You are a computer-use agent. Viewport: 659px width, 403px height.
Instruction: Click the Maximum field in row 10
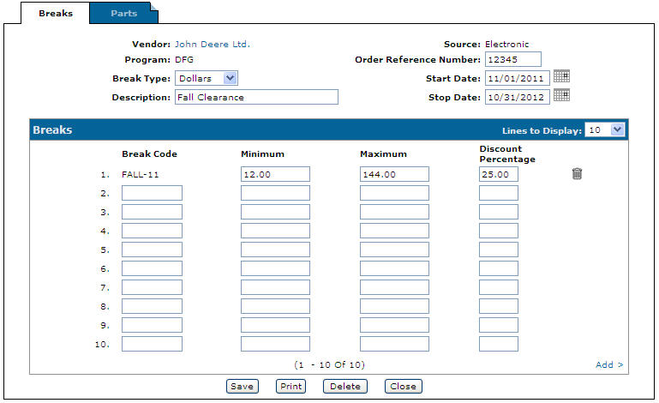(x=394, y=344)
